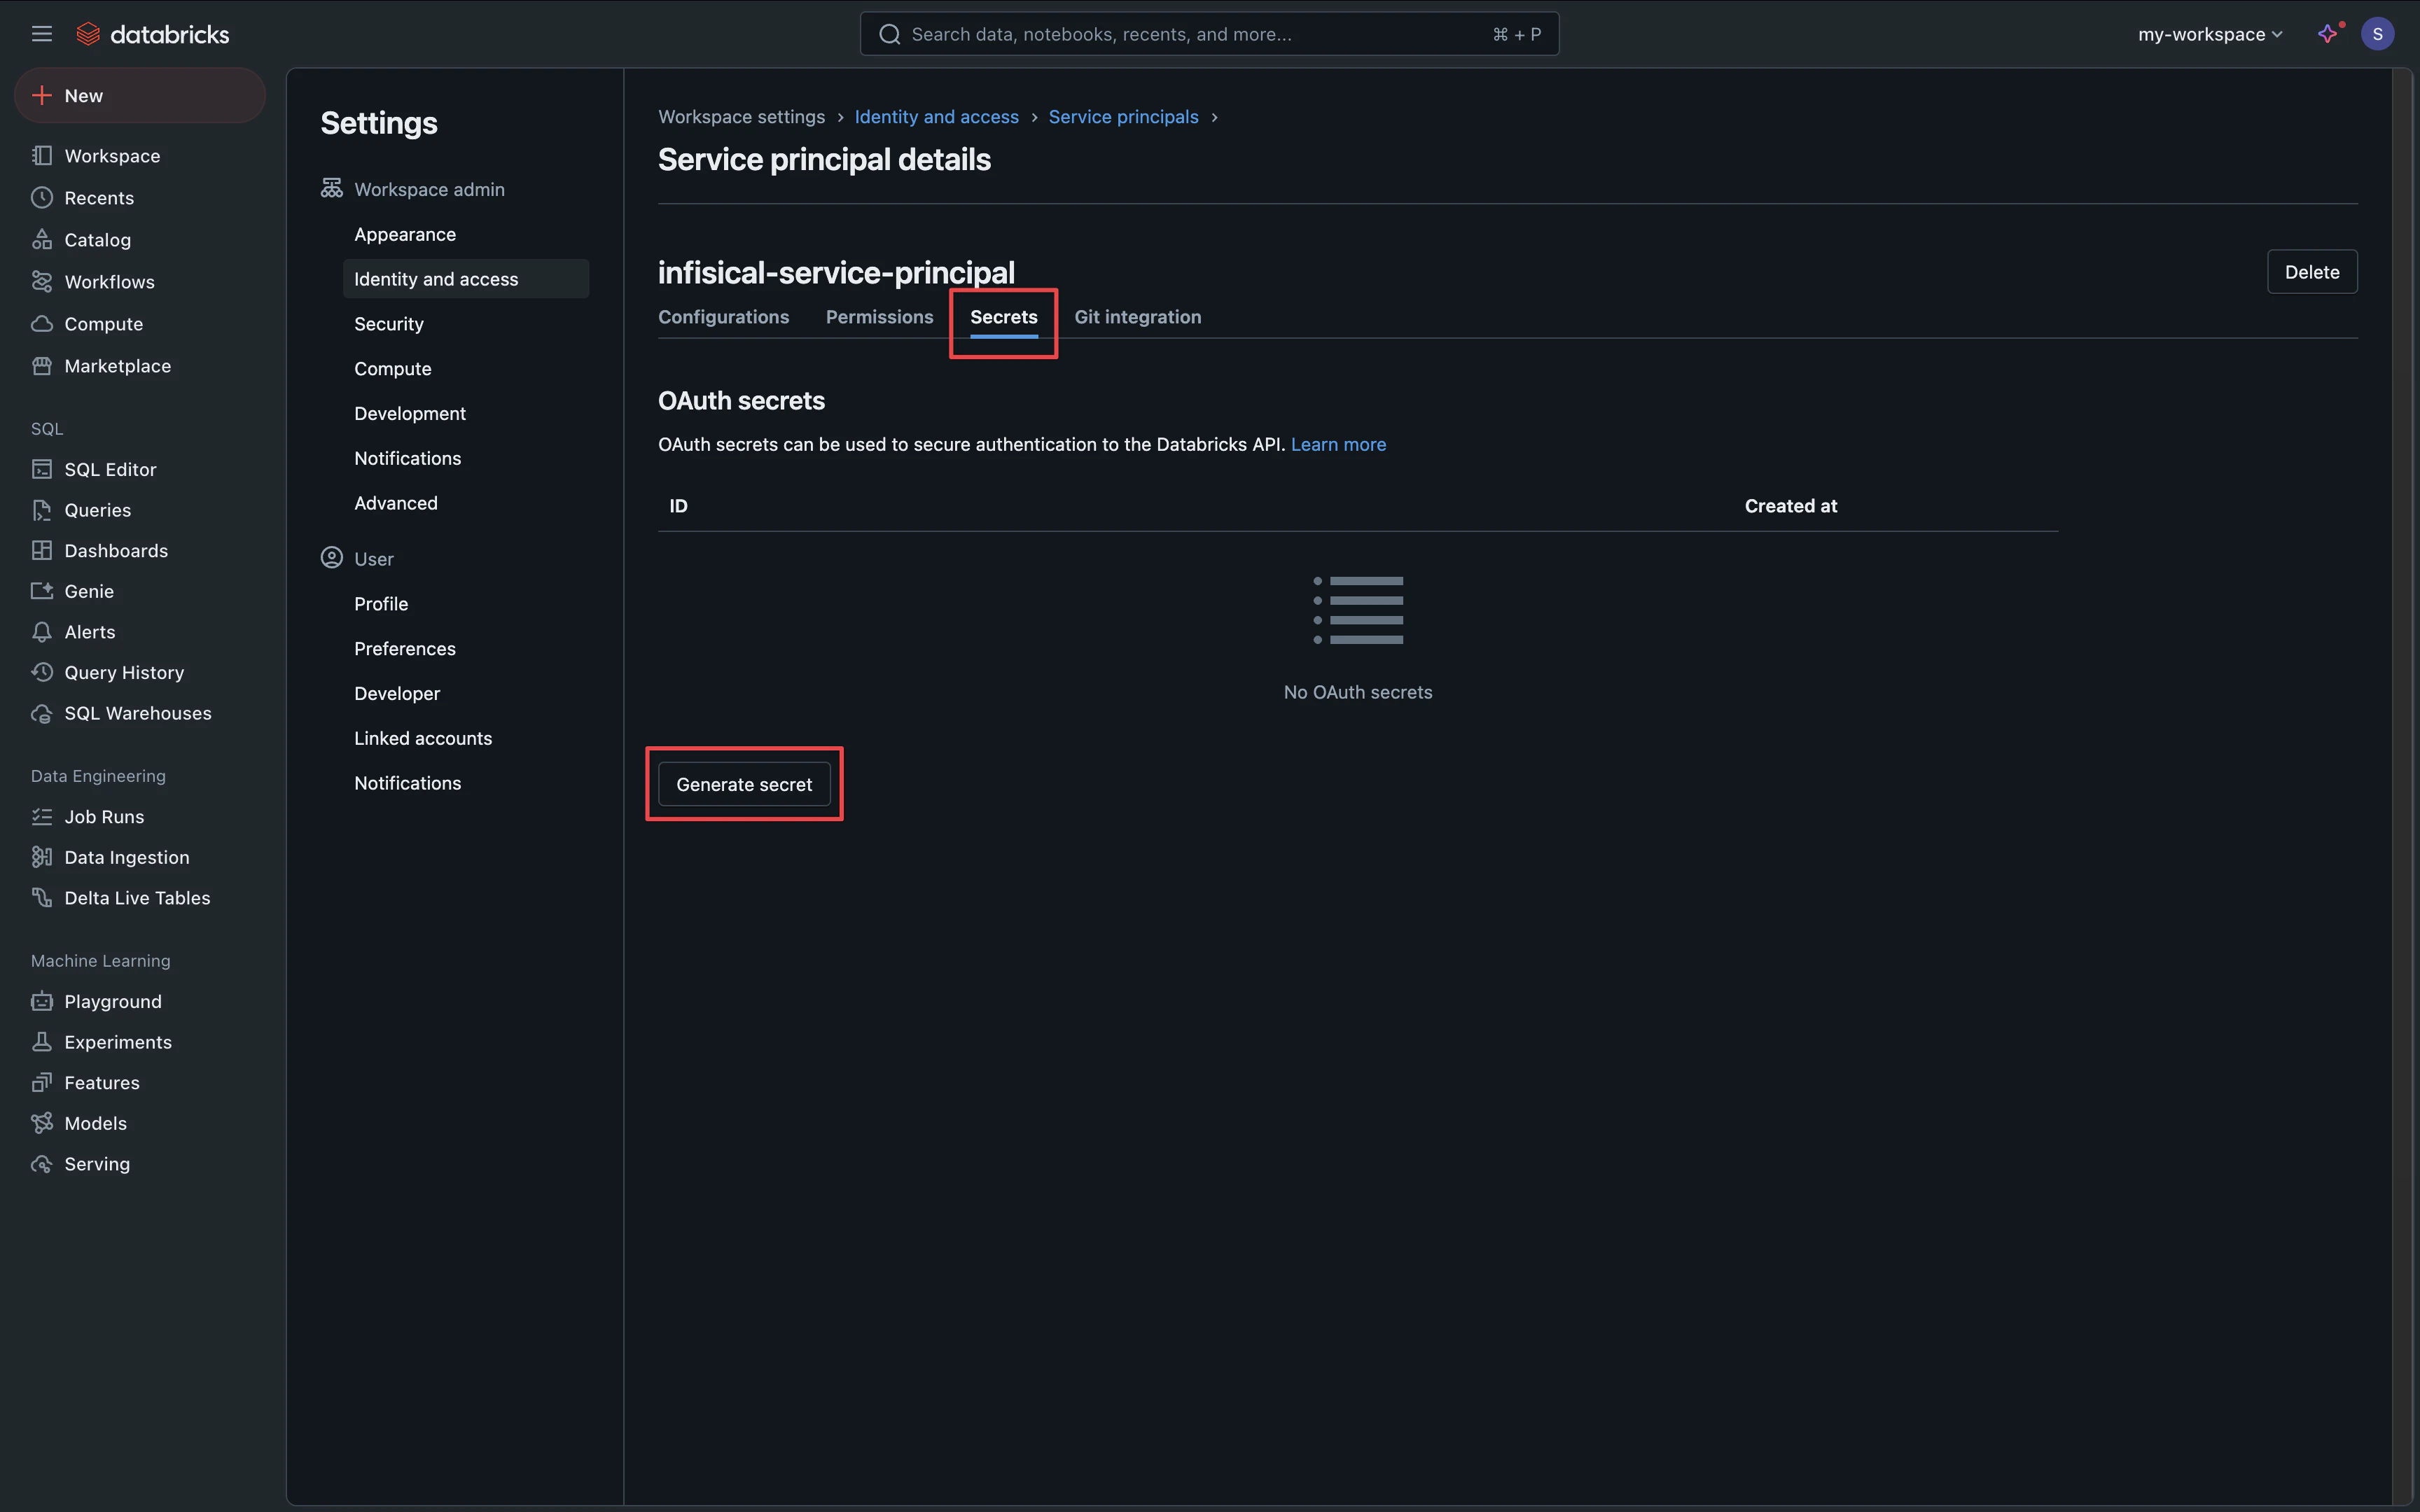
Task: Click the SQL Warehouses icon
Action: point(42,713)
